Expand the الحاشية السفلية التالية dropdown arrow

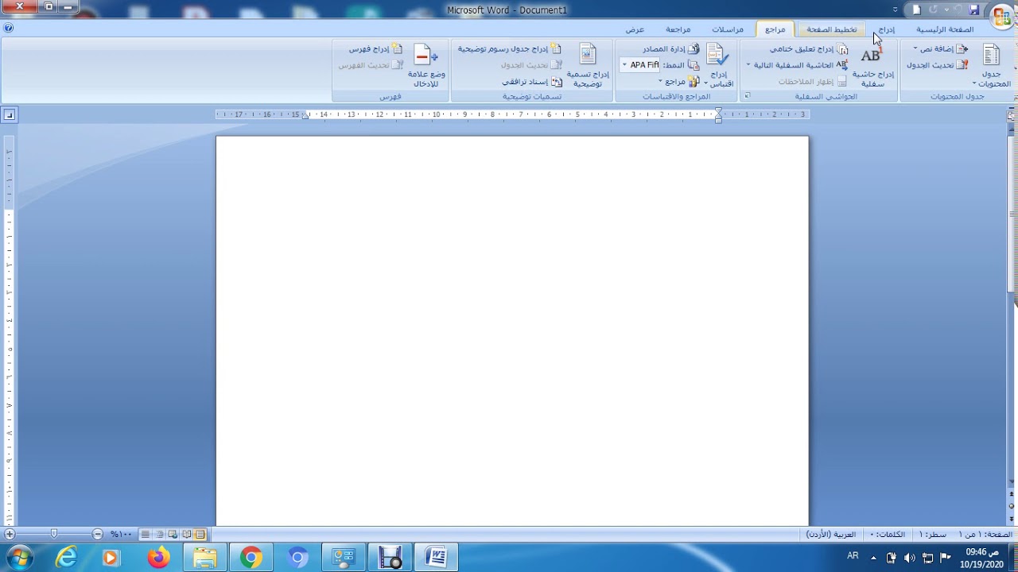pos(748,65)
